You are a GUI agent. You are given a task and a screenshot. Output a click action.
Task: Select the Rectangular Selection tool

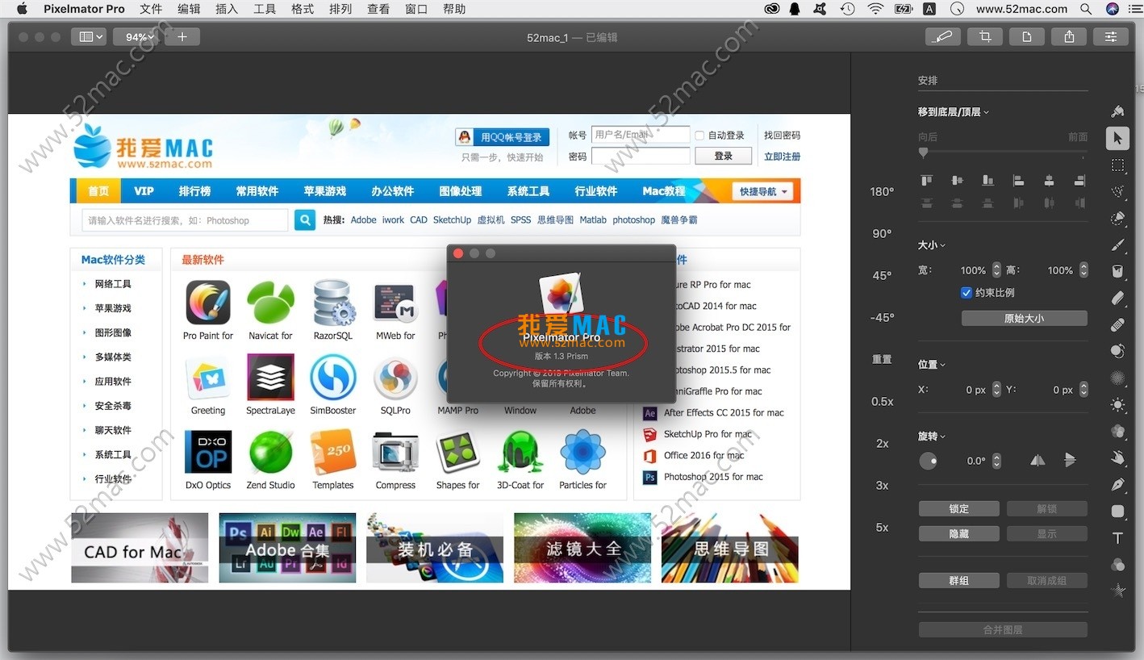[1117, 165]
